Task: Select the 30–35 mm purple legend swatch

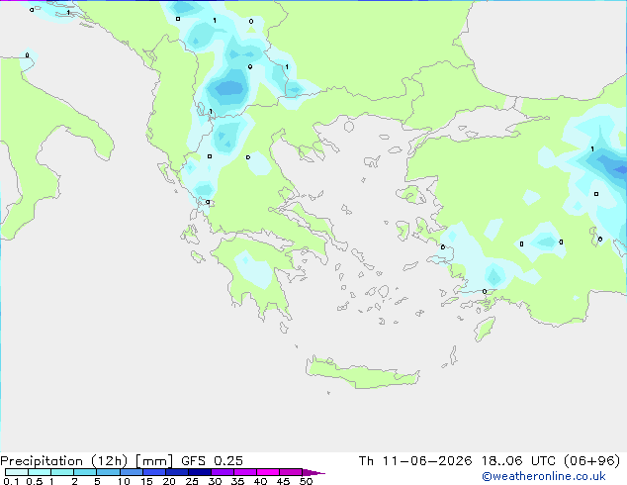Action: pos(223,472)
